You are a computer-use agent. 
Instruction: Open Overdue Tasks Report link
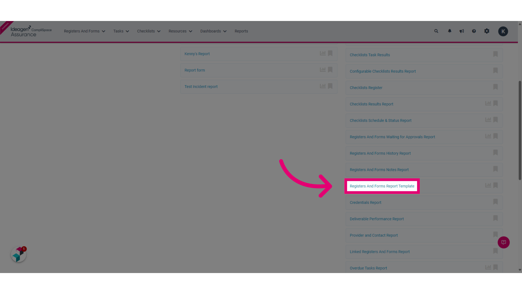(x=368, y=268)
